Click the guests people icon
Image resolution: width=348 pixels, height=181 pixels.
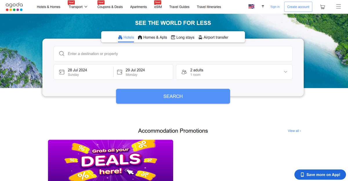184,72
